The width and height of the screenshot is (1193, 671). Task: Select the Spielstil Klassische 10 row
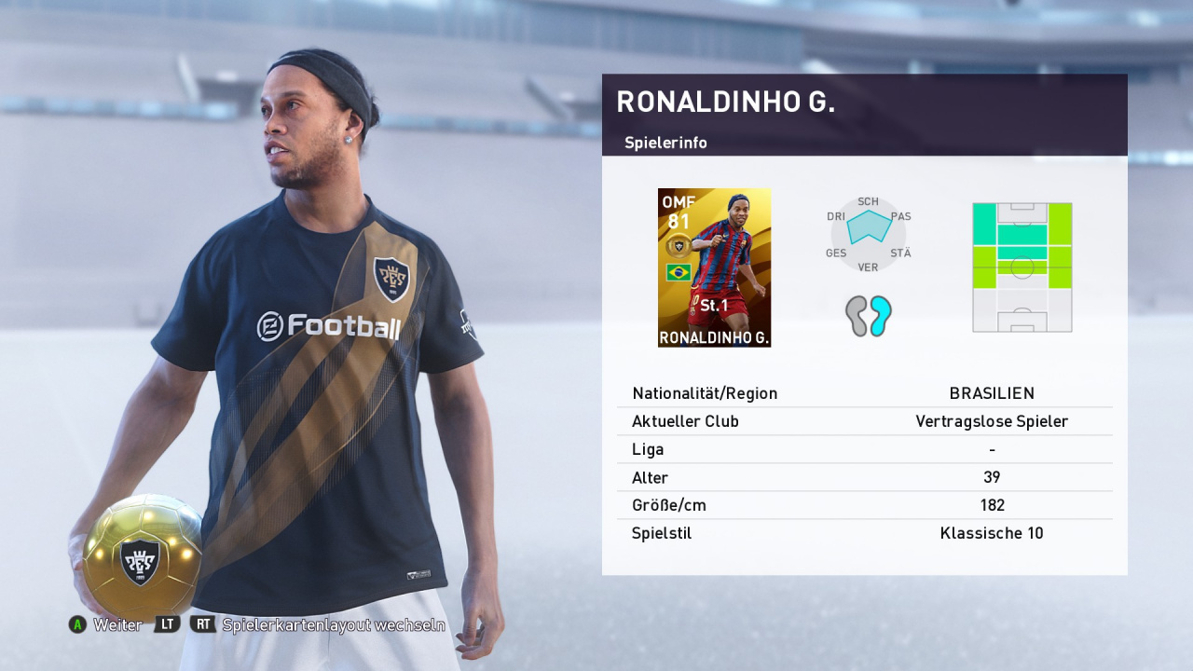[865, 533]
